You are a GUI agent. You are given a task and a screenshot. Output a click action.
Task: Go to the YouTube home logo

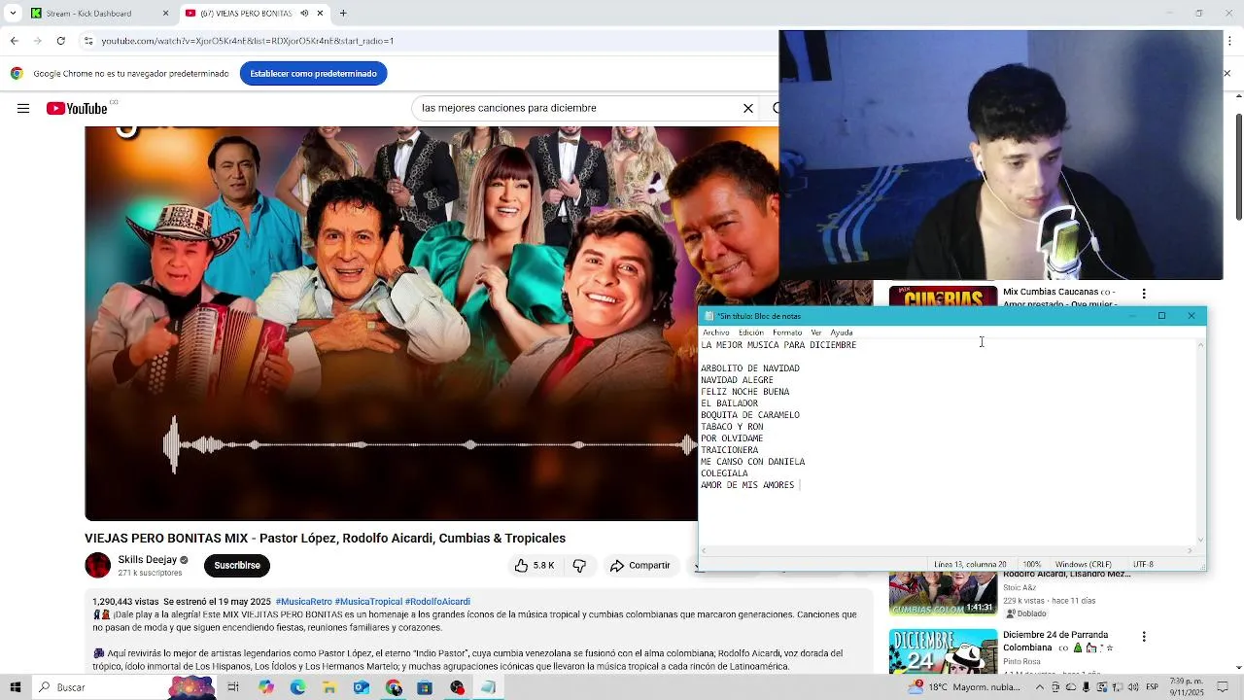point(77,108)
